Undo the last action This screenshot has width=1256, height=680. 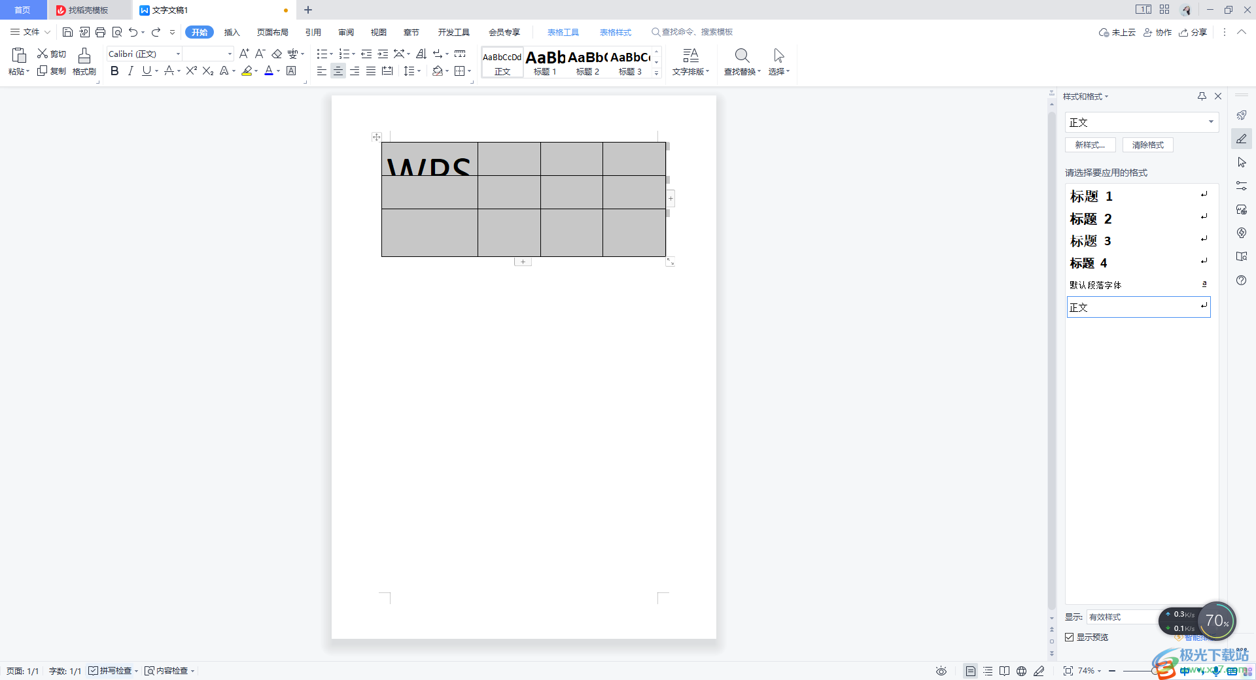click(133, 32)
